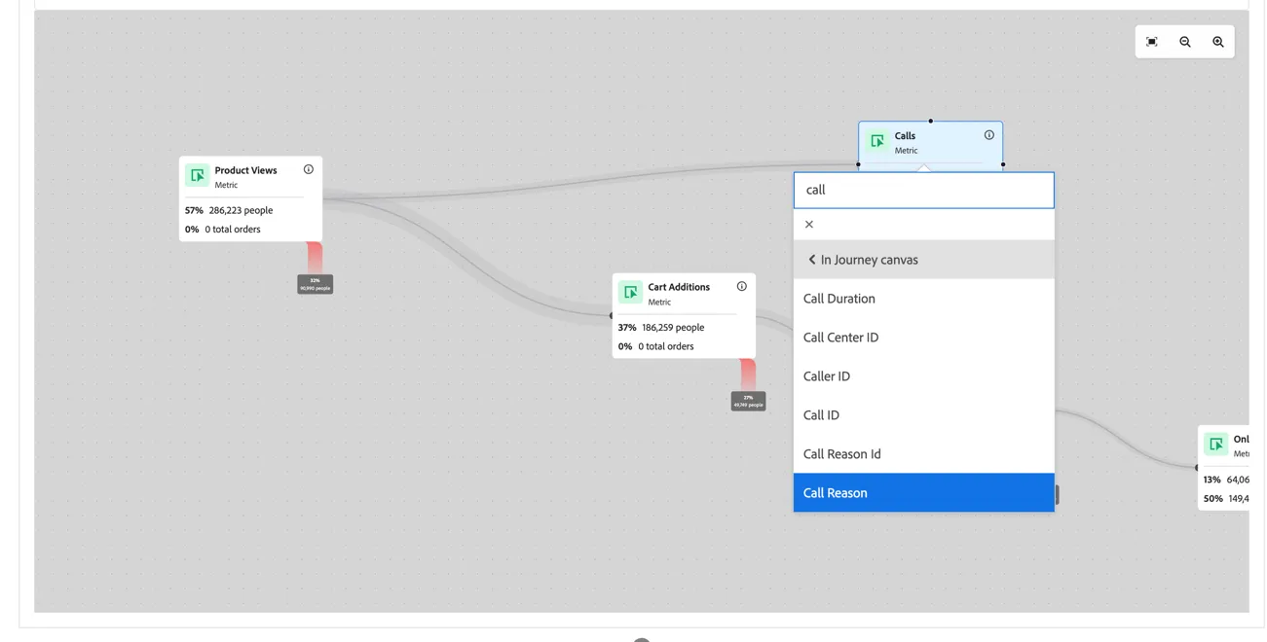Select the Cart Additions node title
1267x642 pixels.
click(679, 287)
